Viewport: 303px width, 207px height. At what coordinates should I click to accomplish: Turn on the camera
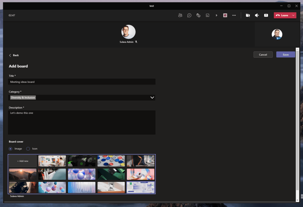coord(248,15)
